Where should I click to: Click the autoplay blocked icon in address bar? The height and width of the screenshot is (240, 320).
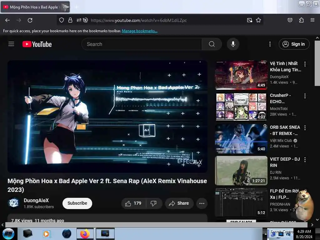pyautogui.click(x=86, y=20)
